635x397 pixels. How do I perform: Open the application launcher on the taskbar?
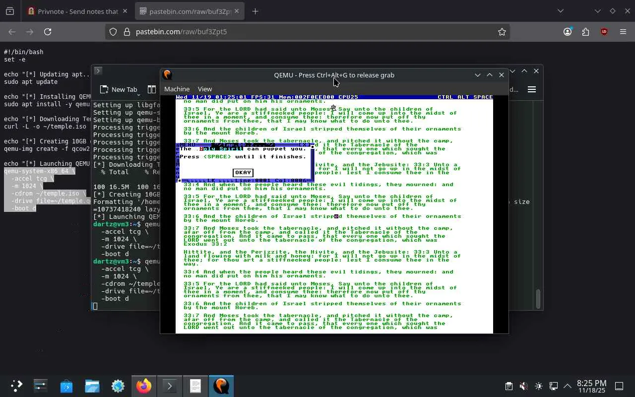(x=16, y=386)
